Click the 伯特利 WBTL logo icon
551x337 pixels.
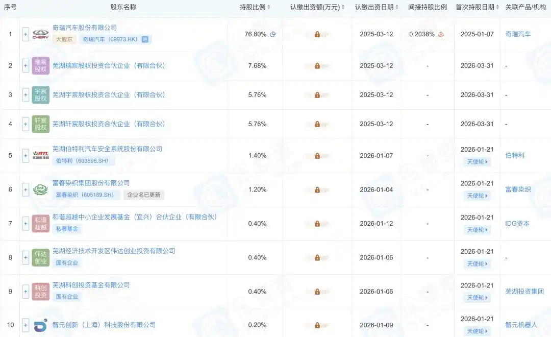pyautogui.click(x=40, y=156)
